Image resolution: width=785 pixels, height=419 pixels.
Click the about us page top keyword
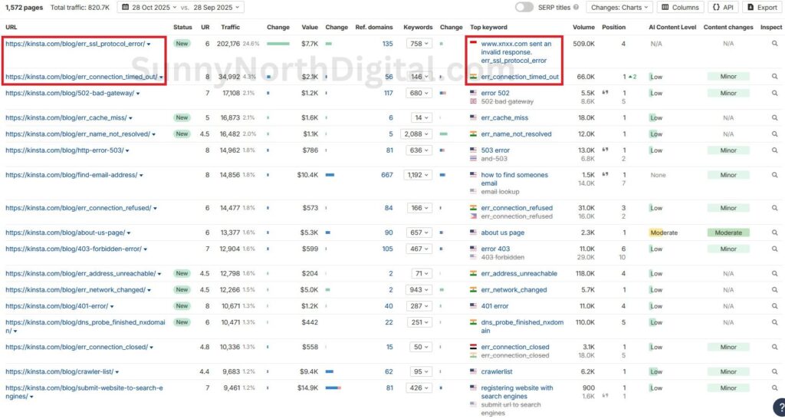pyautogui.click(x=503, y=233)
